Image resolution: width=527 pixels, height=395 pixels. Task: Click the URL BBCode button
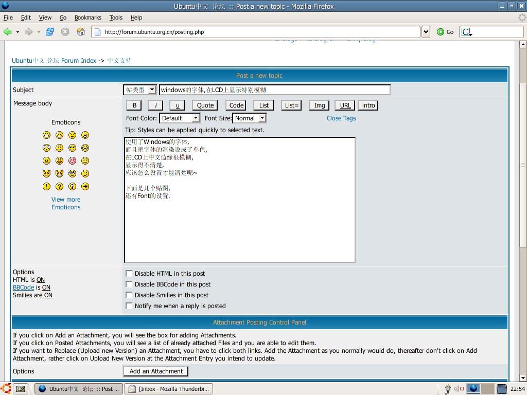pos(345,105)
